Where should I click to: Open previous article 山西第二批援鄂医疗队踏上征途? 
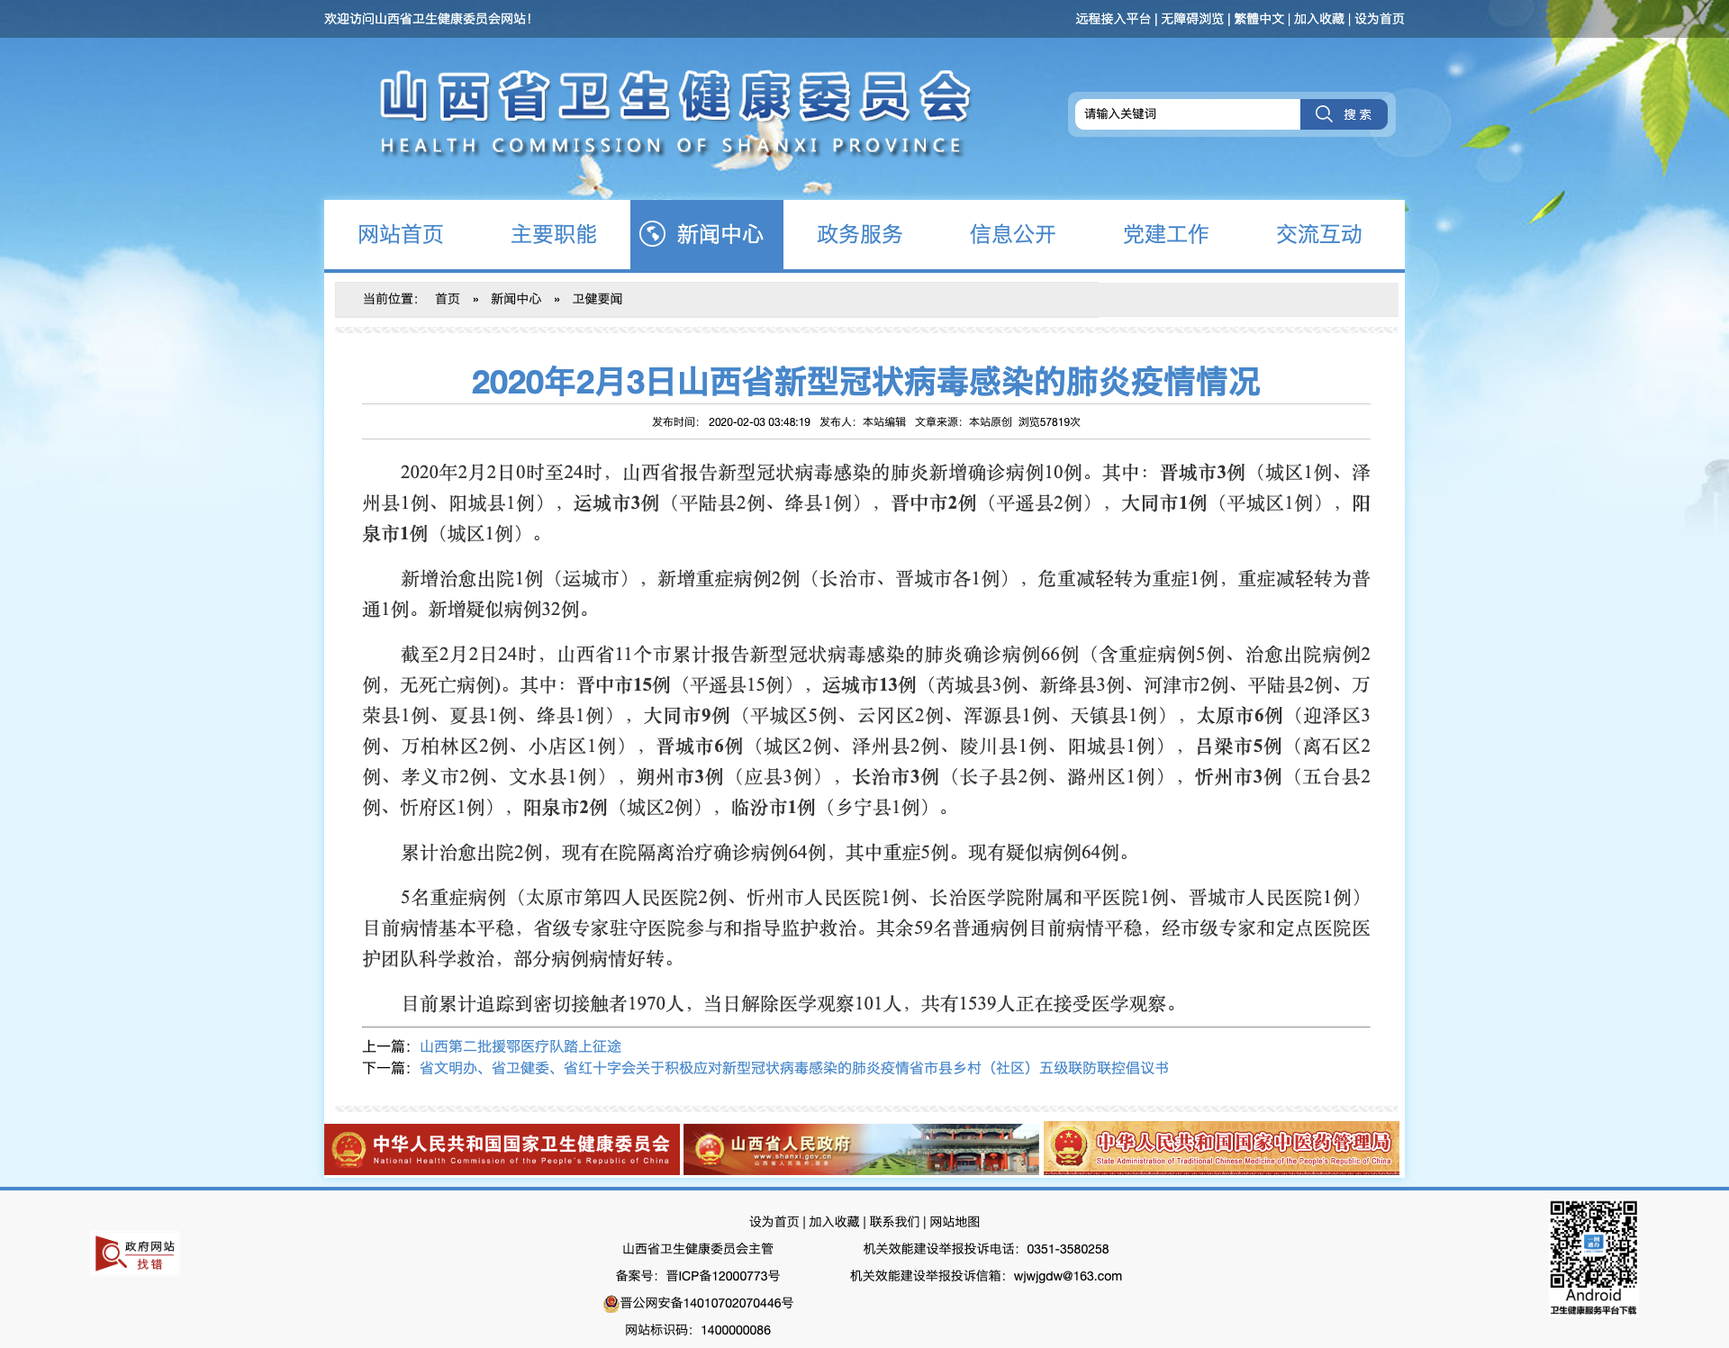point(521,1046)
